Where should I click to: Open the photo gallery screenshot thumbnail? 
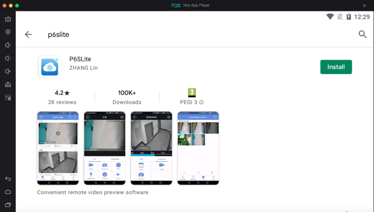[198, 148]
